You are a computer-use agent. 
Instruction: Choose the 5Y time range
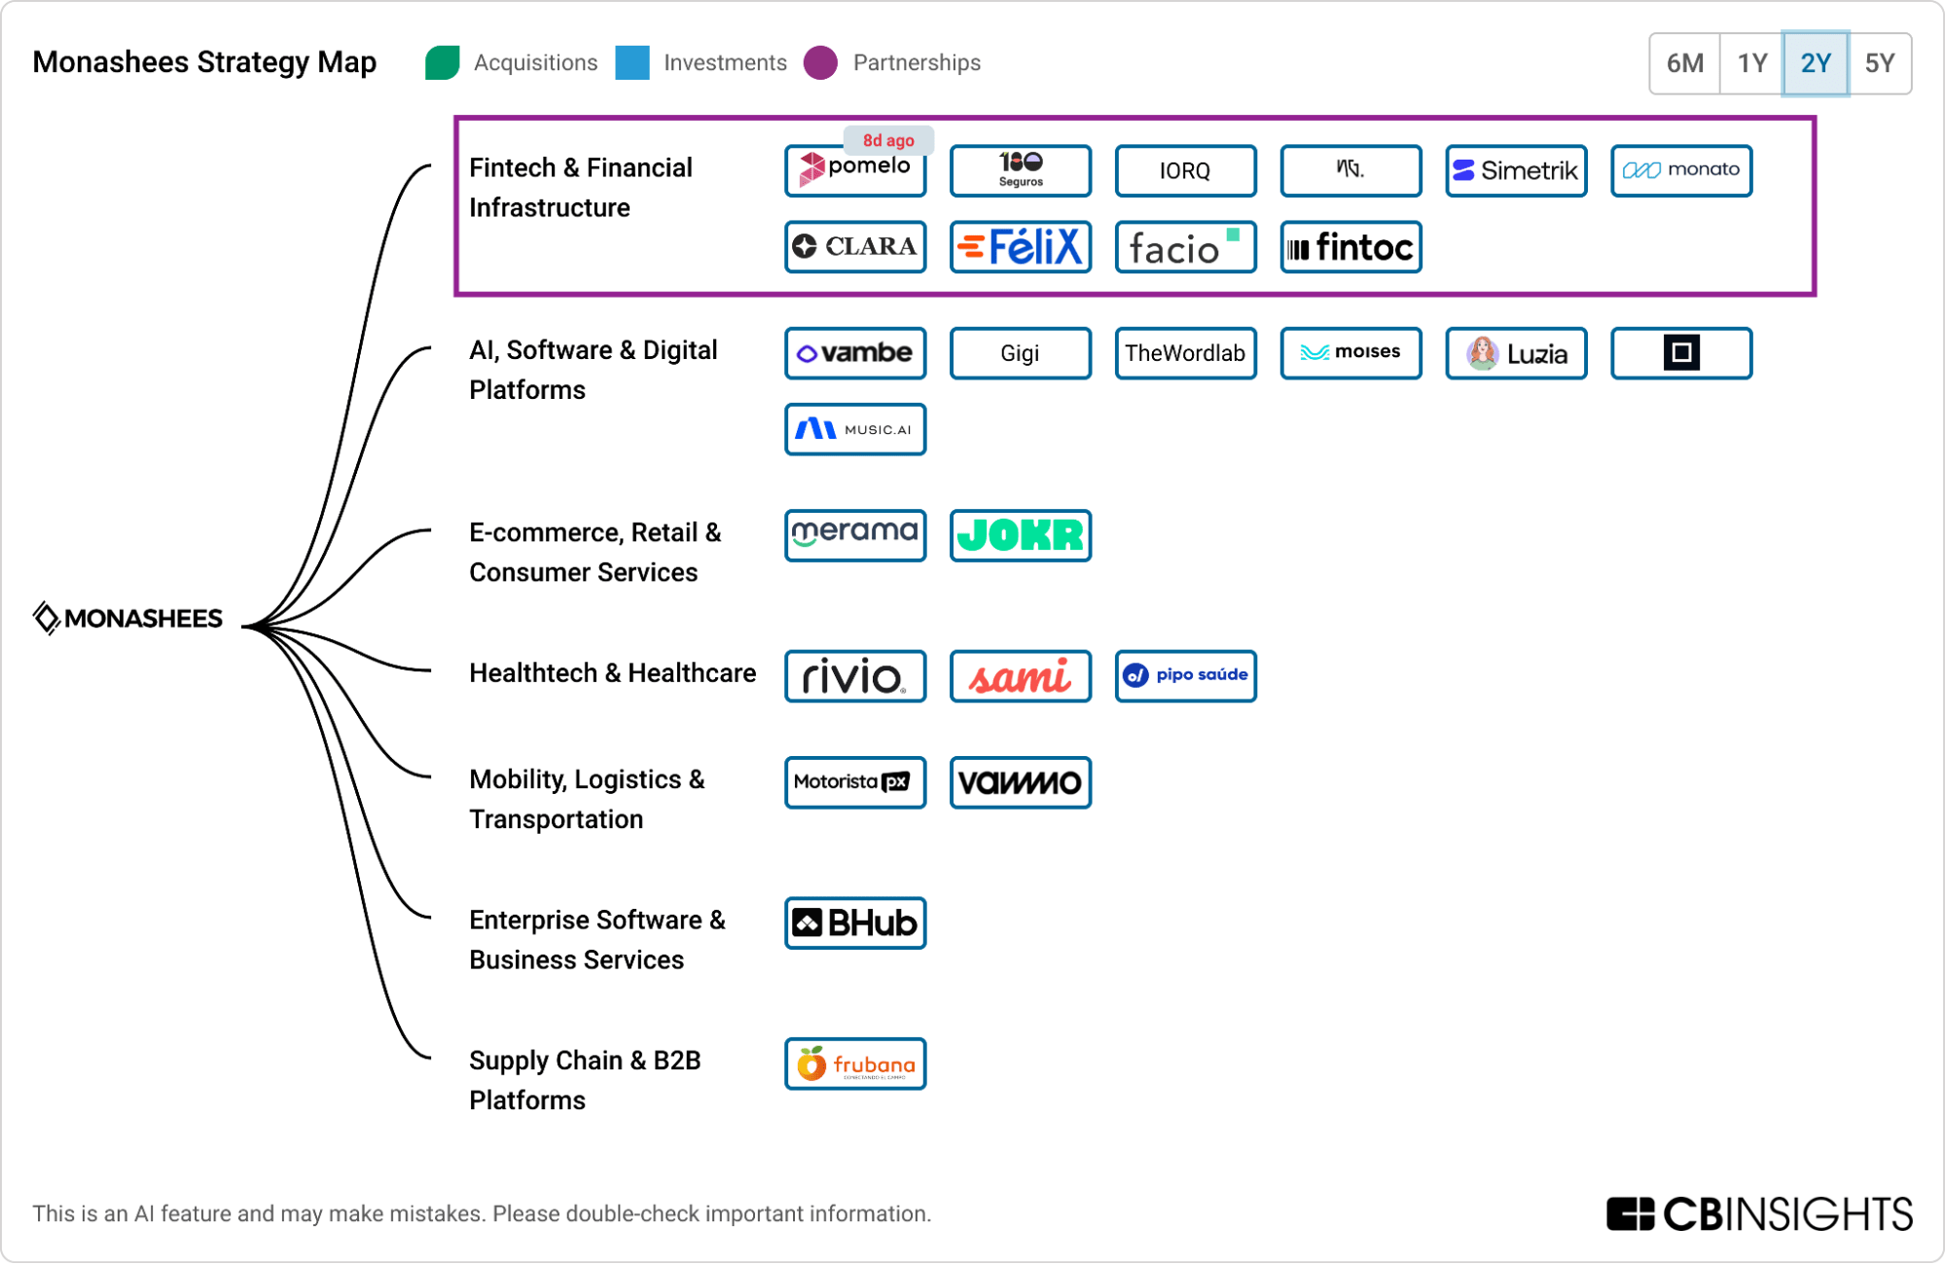click(1879, 63)
